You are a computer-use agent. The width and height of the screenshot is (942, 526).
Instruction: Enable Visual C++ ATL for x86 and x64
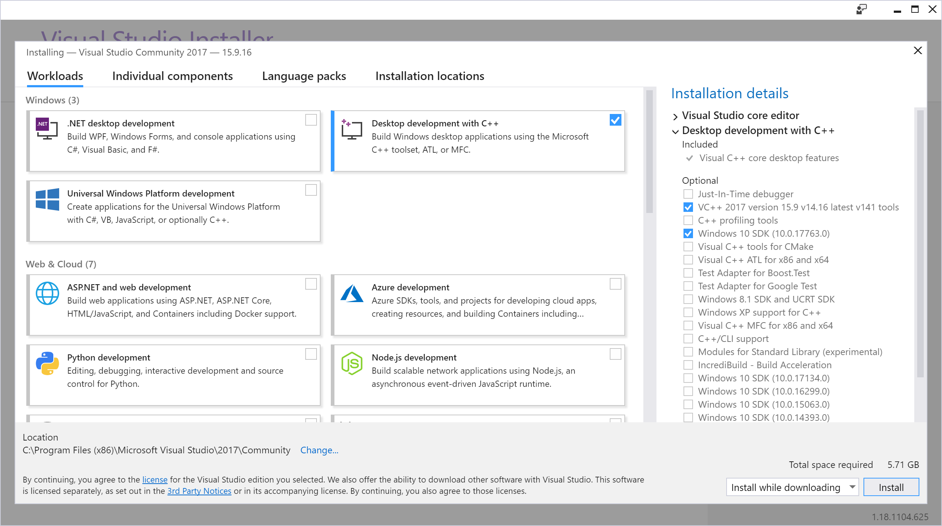point(688,260)
